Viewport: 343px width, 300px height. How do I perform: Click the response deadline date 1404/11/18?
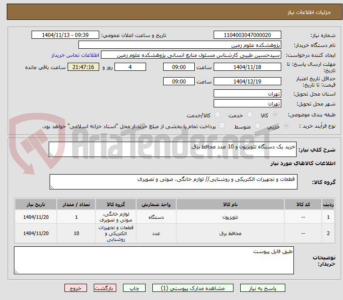247,67
